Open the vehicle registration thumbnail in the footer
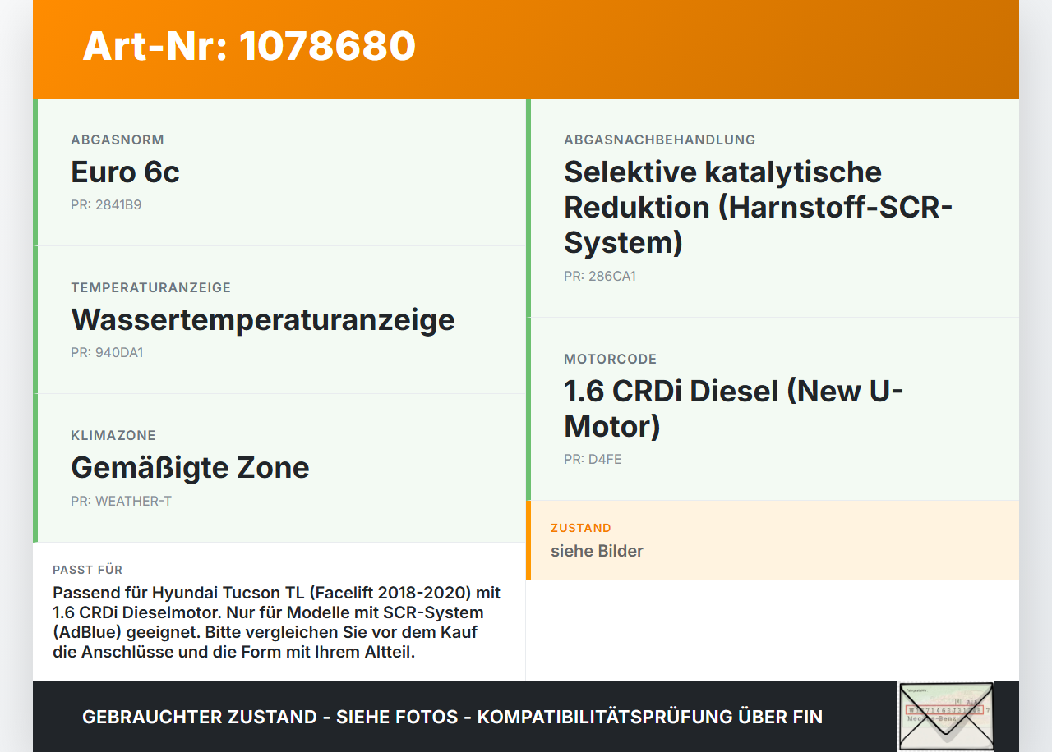This screenshot has width=1052, height=752. click(946, 716)
